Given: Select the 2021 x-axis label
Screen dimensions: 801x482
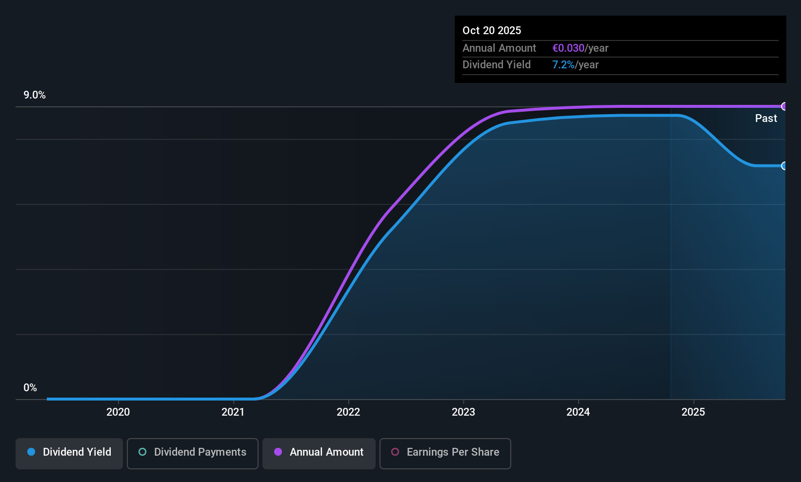Looking at the screenshot, I should pyautogui.click(x=233, y=412).
